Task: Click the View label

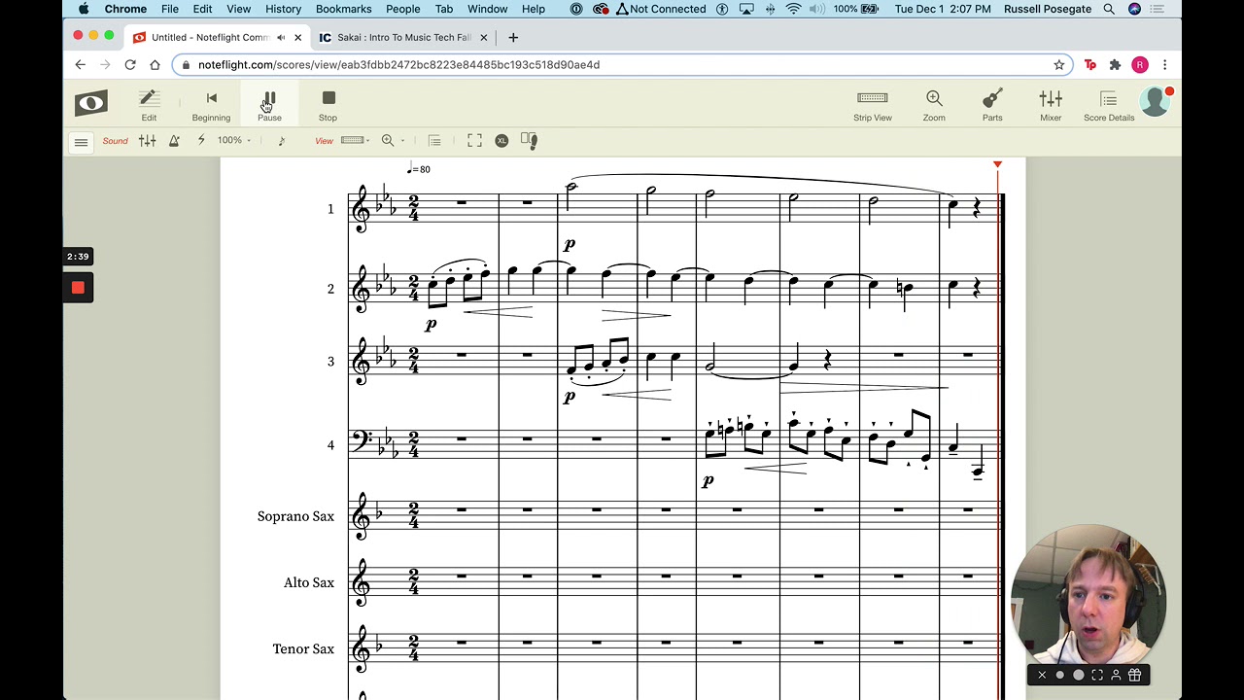Action: 324,141
